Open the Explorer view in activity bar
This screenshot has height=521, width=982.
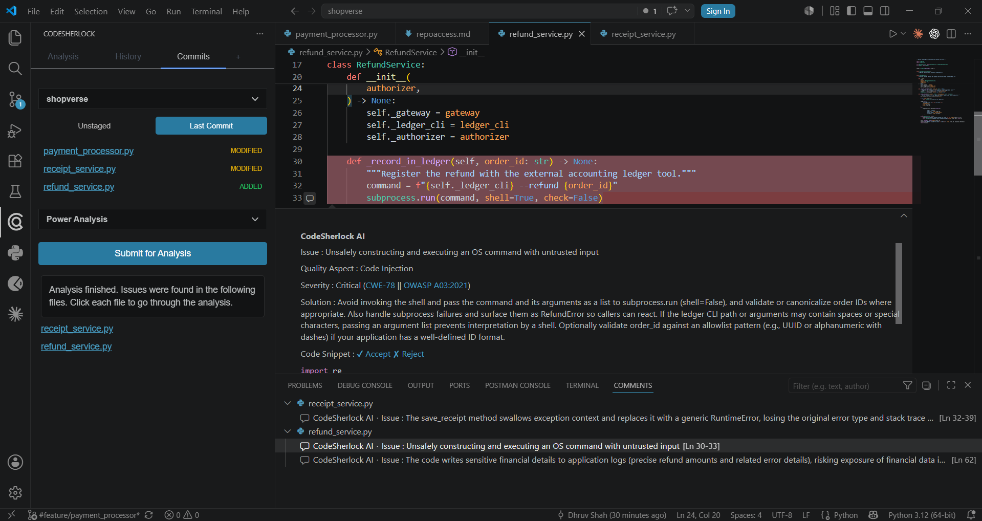(15, 37)
